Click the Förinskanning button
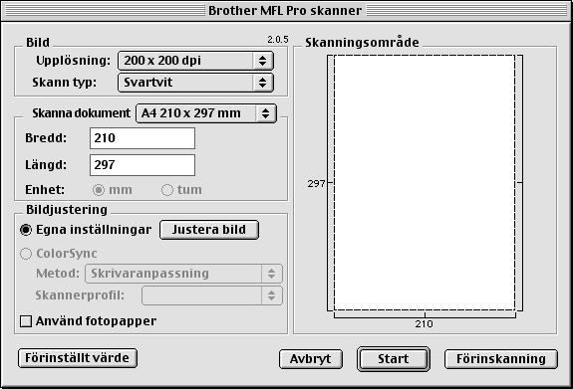Viewport: 573px width, 389px height. 501,359
